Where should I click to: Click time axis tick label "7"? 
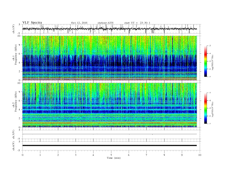[147, 155]
